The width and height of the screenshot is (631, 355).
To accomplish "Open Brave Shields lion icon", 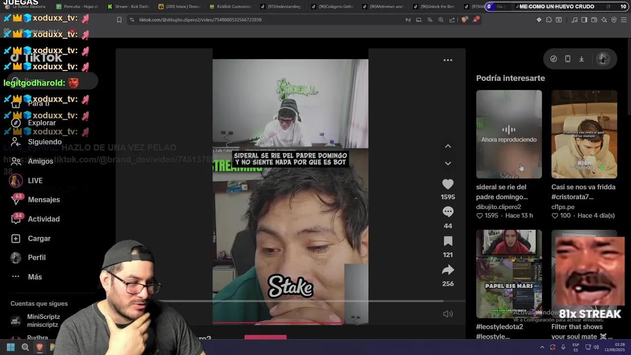I will pyautogui.click(x=464, y=20).
